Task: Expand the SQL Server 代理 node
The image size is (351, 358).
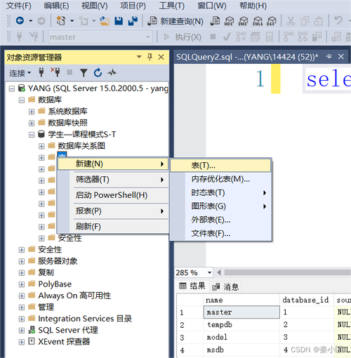Action: (22, 331)
